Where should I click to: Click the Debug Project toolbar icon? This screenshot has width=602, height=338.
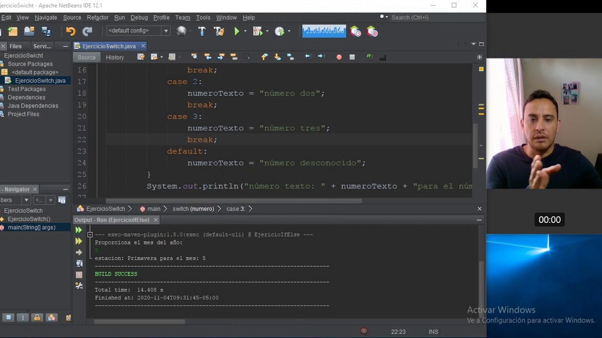pos(257,31)
